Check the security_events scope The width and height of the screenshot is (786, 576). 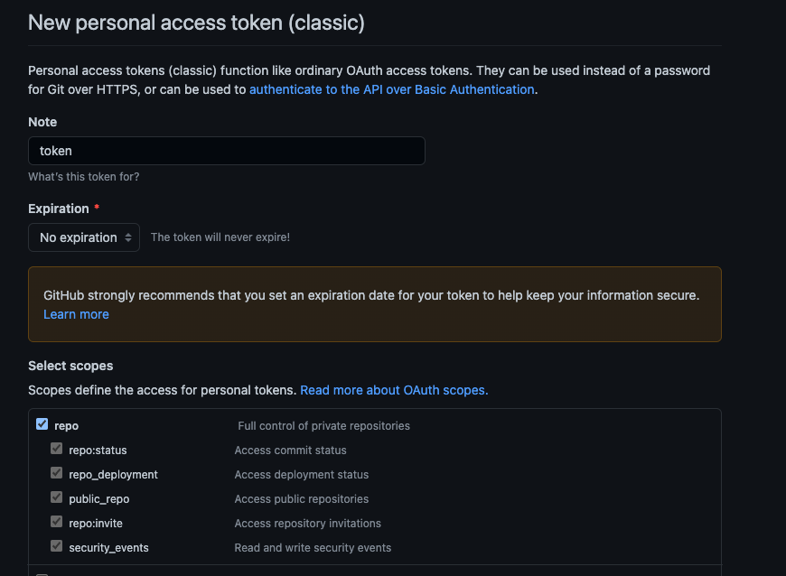[56, 546]
